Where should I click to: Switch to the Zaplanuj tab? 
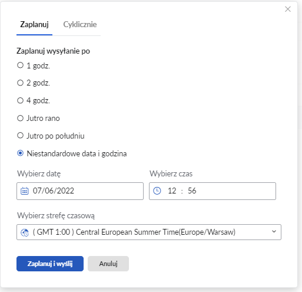click(34, 24)
